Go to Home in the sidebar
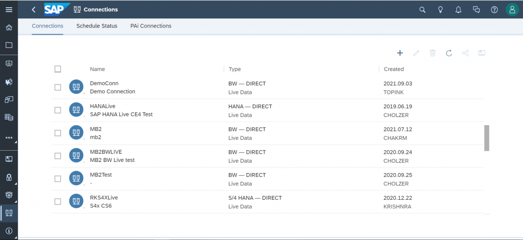The height and width of the screenshot is (240, 523). point(9,28)
